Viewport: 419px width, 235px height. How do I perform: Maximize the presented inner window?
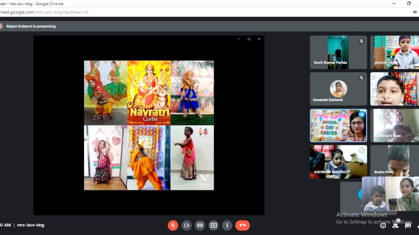[x=249, y=39]
